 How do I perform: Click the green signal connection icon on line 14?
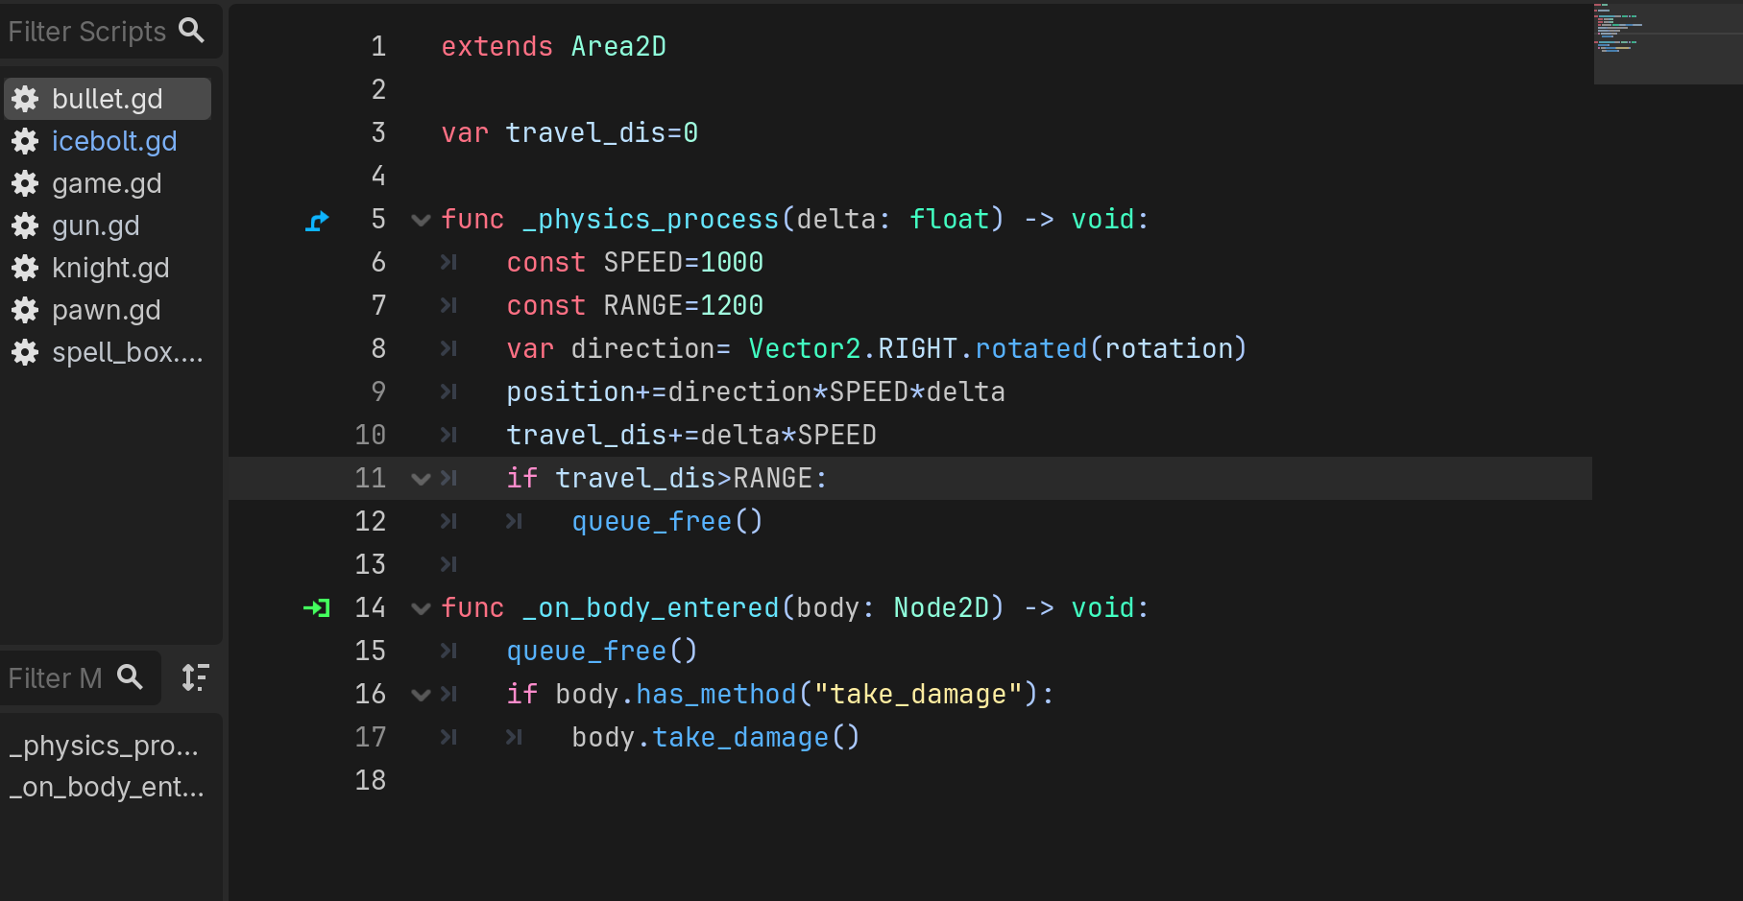click(x=317, y=608)
